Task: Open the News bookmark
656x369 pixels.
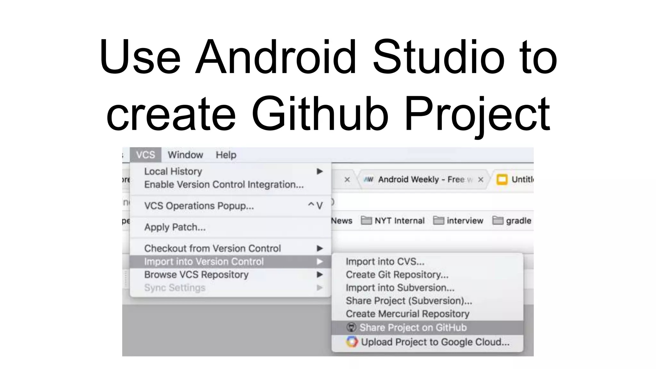Action: point(341,221)
